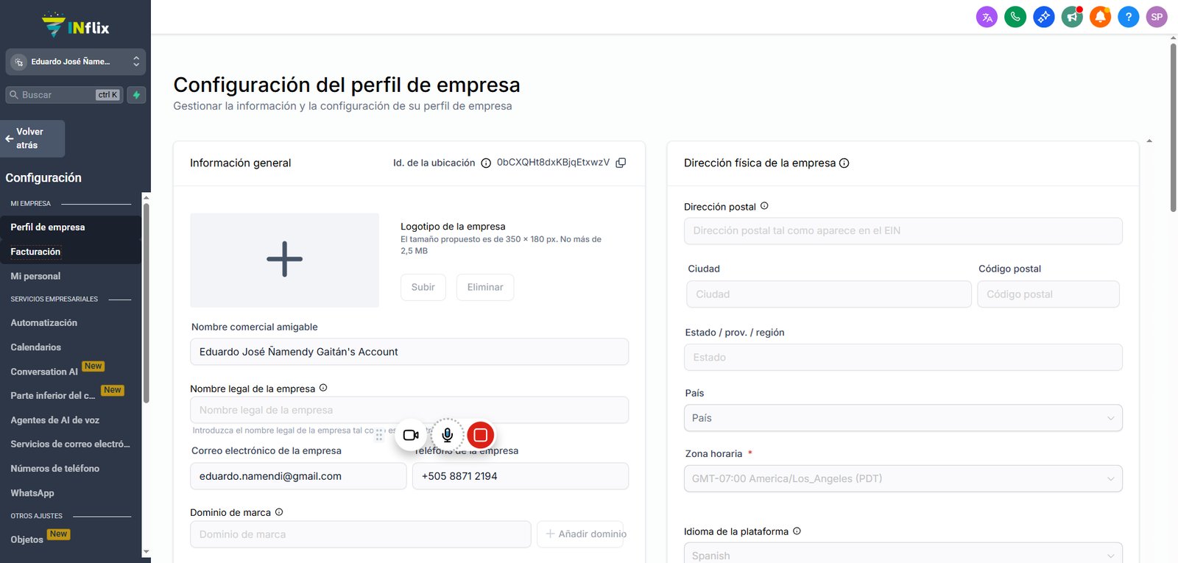1178x563 pixels.
Task: Open the Zona horaria dropdown
Action: (903, 478)
